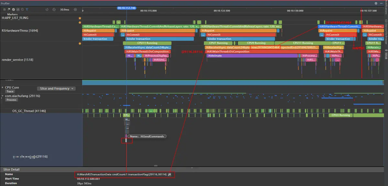388x186 pixels.
Task: Open the search magnifier in profiler toolbar
Action: [x=22, y=9]
